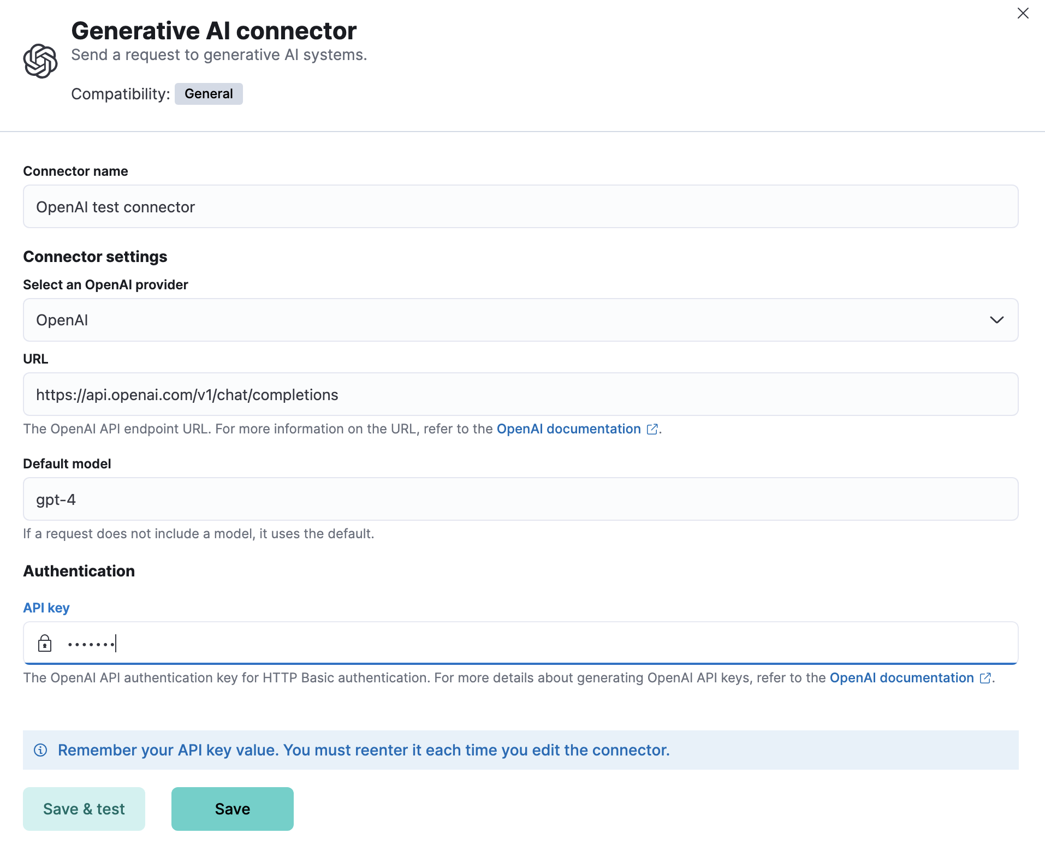Click the lock icon inside API key field
This screenshot has height=845, width=1045.
point(45,644)
